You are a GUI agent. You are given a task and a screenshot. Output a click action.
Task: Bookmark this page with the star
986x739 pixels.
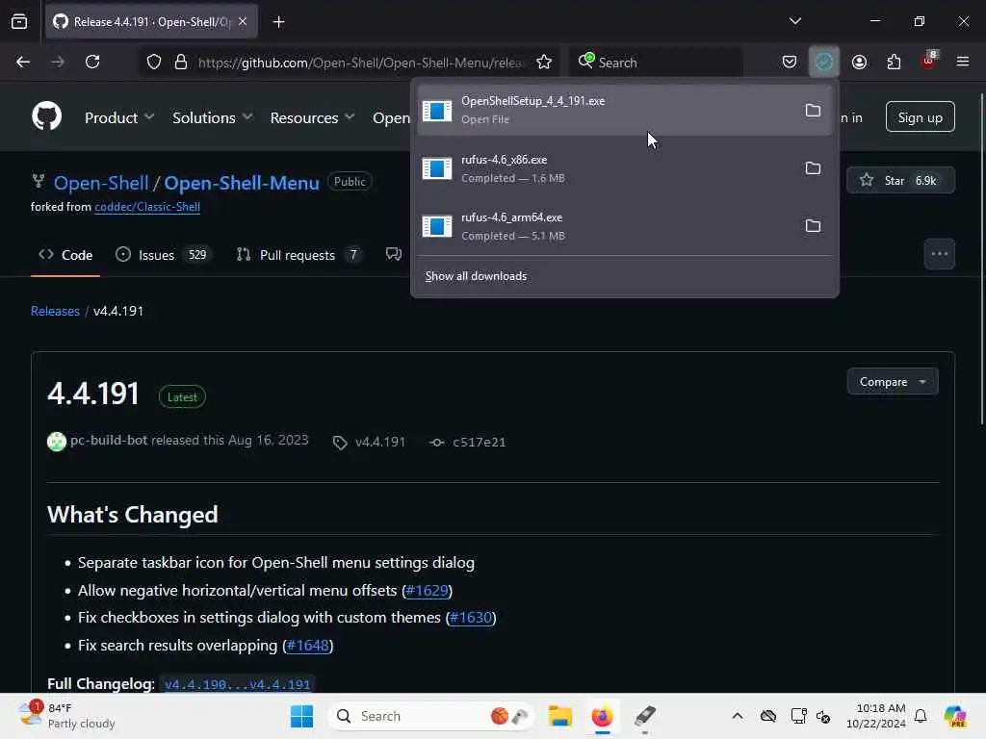pos(544,63)
